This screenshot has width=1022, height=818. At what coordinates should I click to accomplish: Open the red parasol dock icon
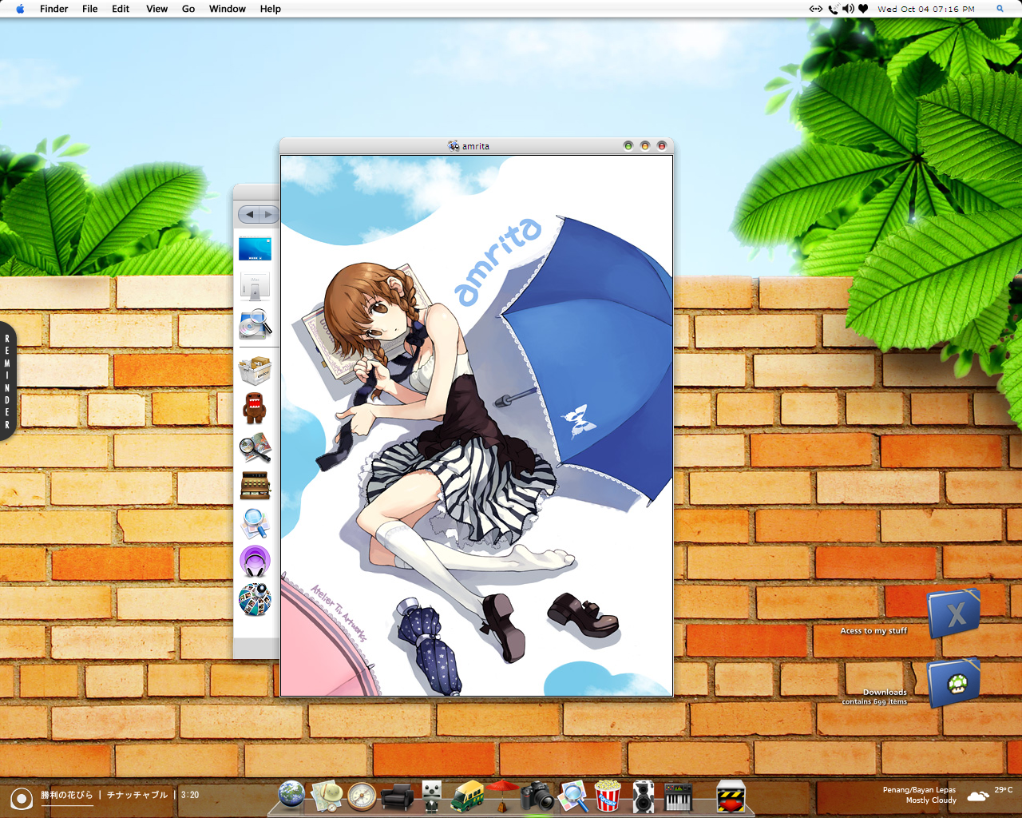pyautogui.click(x=502, y=796)
